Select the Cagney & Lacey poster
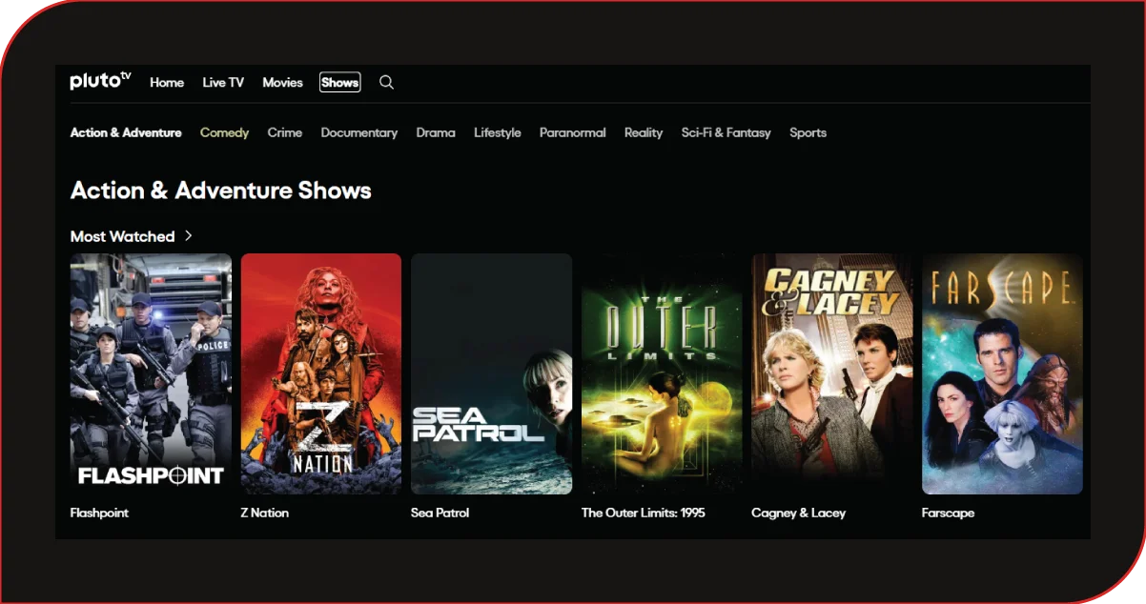The width and height of the screenshot is (1146, 604). pyautogui.click(x=832, y=373)
